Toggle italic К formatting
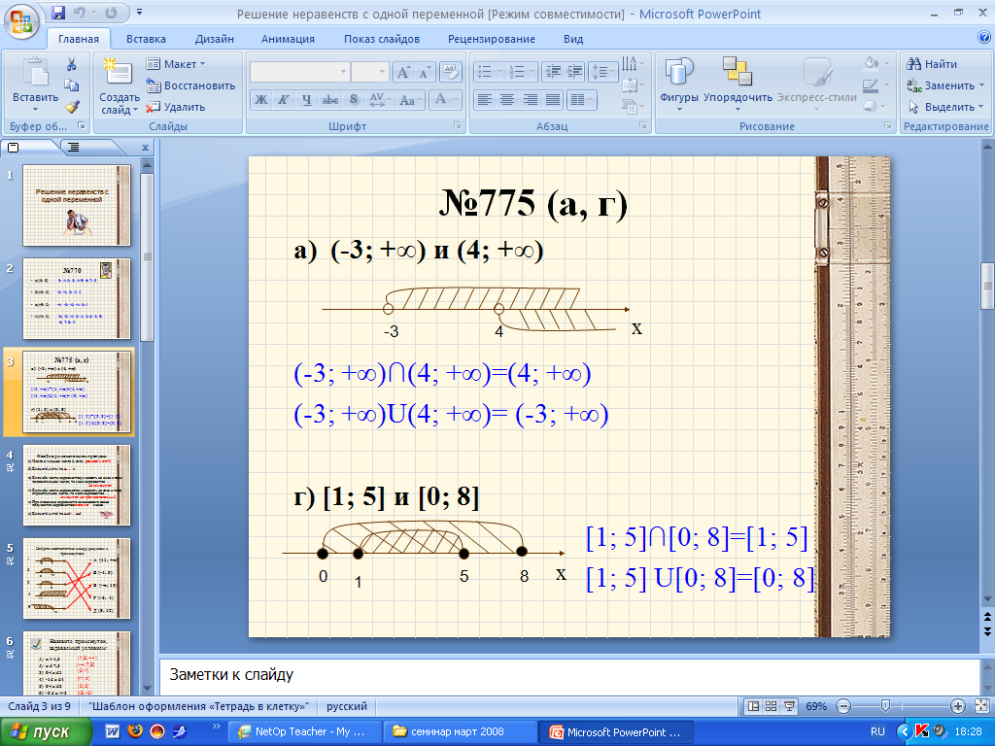 (284, 99)
